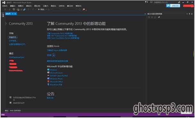The height and width of the screenshot is (118, 195).
Task: Click the Navigate Backward toolbar icon
Action: tap(5, 9)
